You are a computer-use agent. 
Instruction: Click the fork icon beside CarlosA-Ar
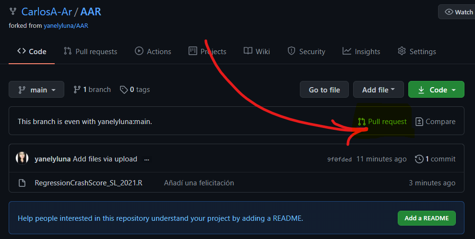click(x=13, y=11)
